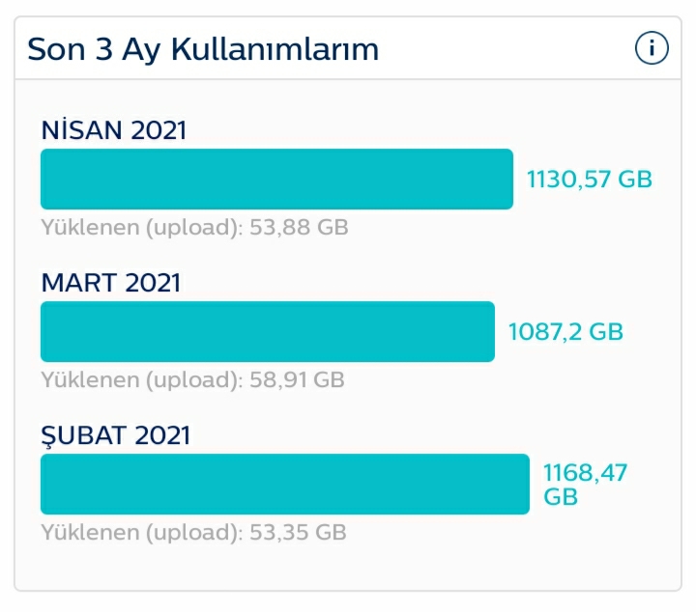Click the NİSAN 2021 month label
Screen dimensions: 696x612
click(114, 130)
